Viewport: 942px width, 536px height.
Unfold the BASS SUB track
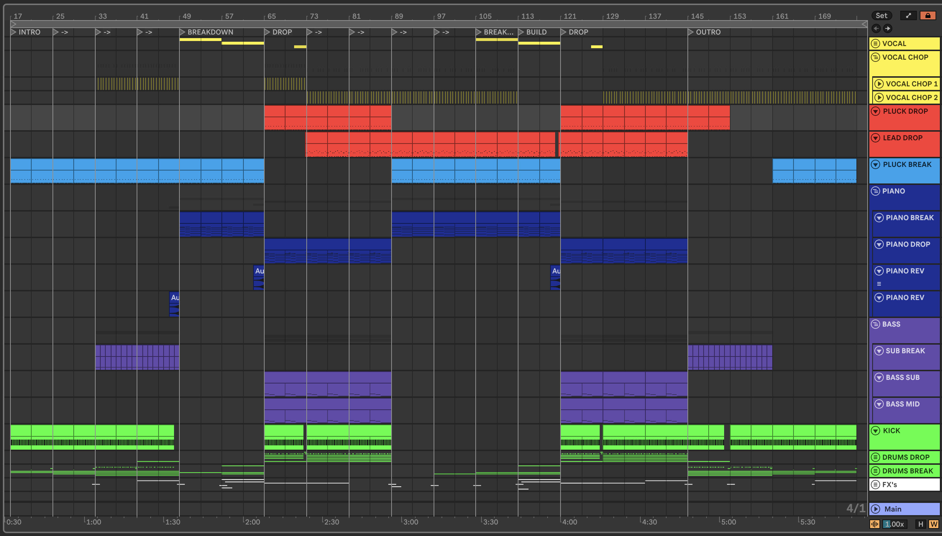click(879, 377)
